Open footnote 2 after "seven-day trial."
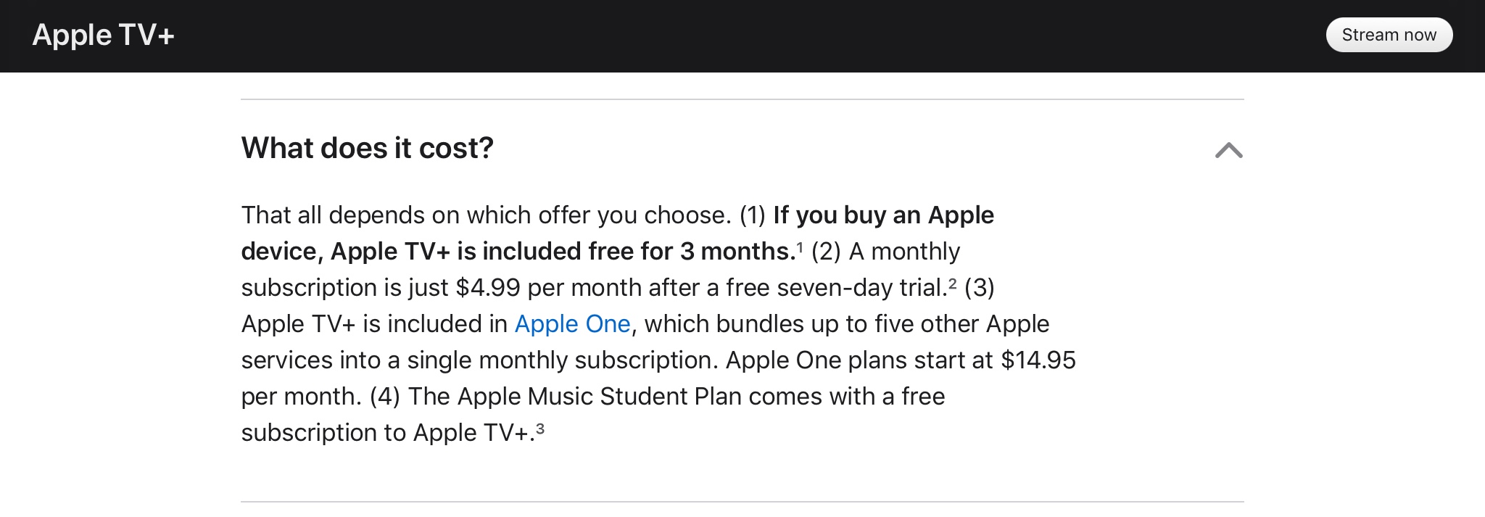1485x517 pixels. [x=952, y=284]
